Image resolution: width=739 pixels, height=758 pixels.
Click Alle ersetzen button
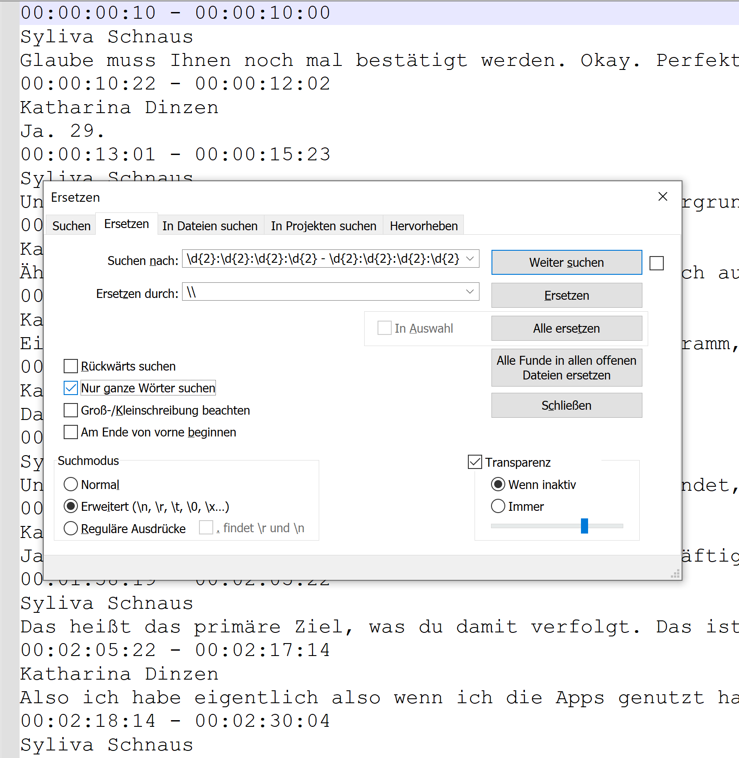(566, 329)
